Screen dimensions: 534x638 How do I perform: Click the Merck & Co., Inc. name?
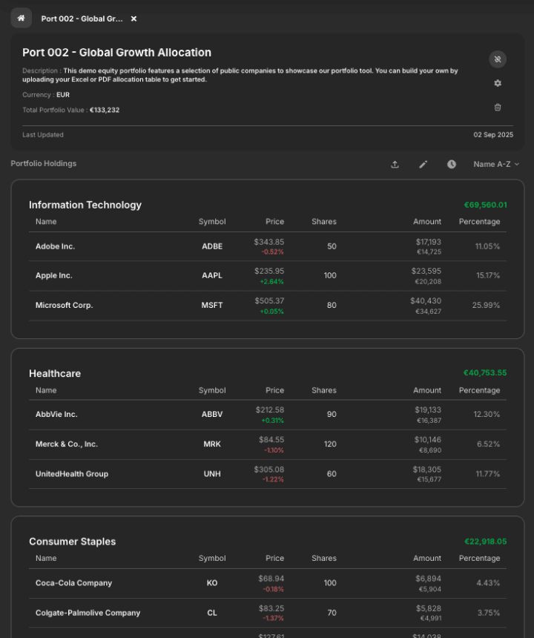pyautogui.click(x=67, y=444)
